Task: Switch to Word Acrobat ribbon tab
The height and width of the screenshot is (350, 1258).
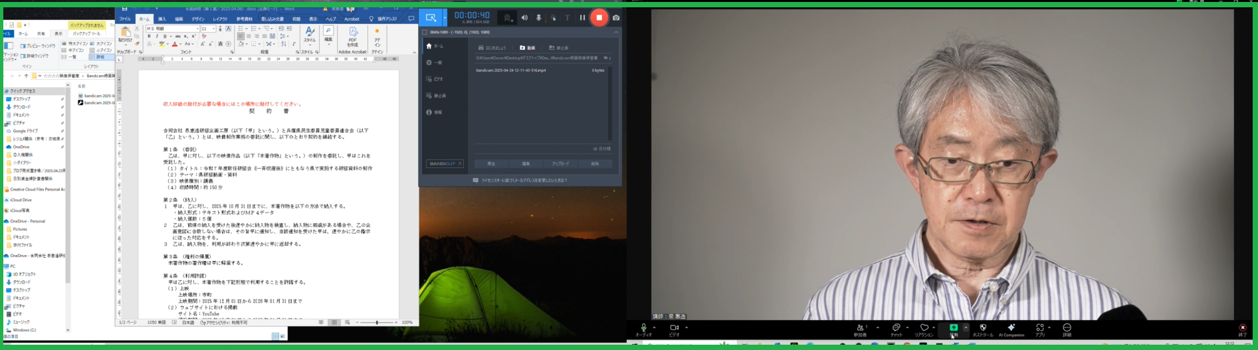Action: coord(352,19)
